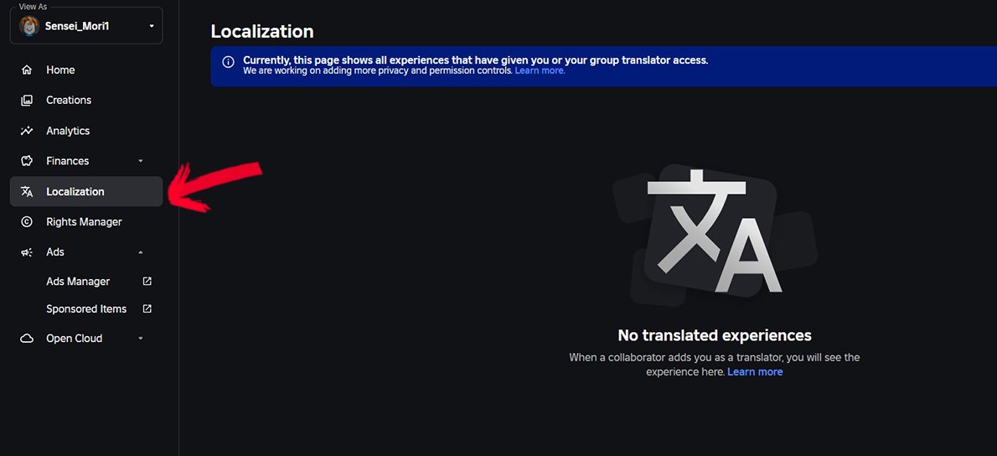This screenshot has height=456, width=997.
Task: Click the Sensei_Mori1 avatar picture
Action: [x=29, y=26]
